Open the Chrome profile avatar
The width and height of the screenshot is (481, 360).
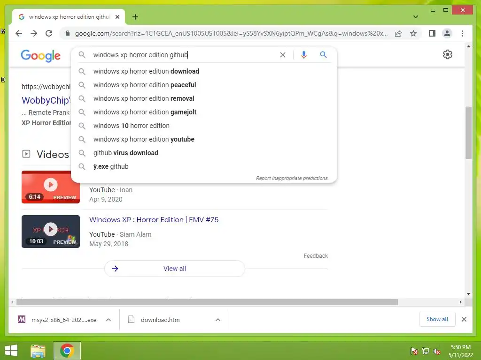(447, 33)
